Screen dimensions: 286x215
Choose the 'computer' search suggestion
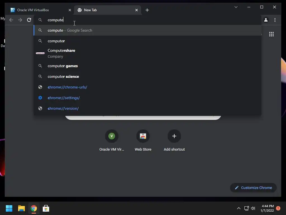point(147,41)
